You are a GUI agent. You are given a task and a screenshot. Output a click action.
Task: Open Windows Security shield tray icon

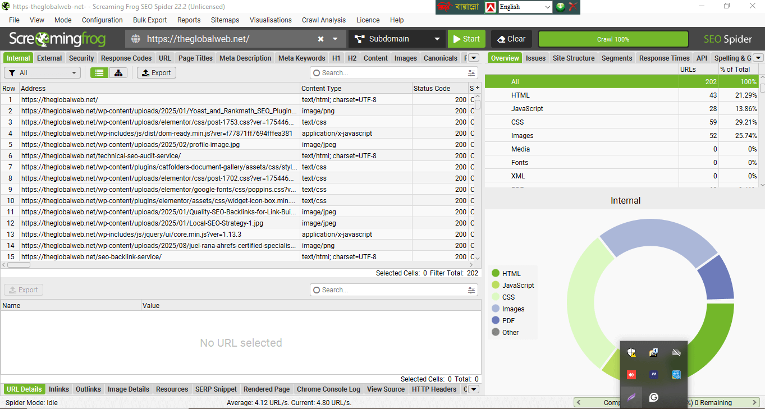pos(631,352)
